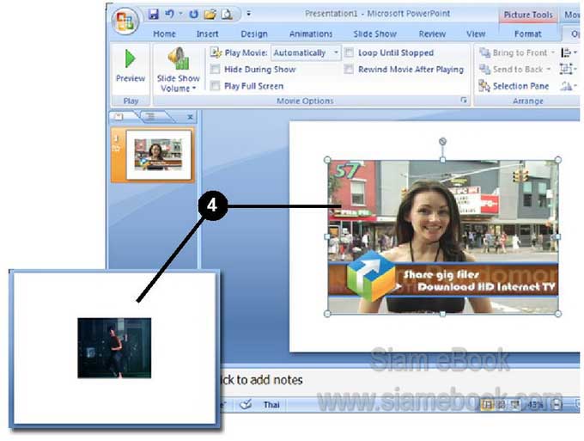
Task: Open the Align objects menu icon
Action: 569,52
